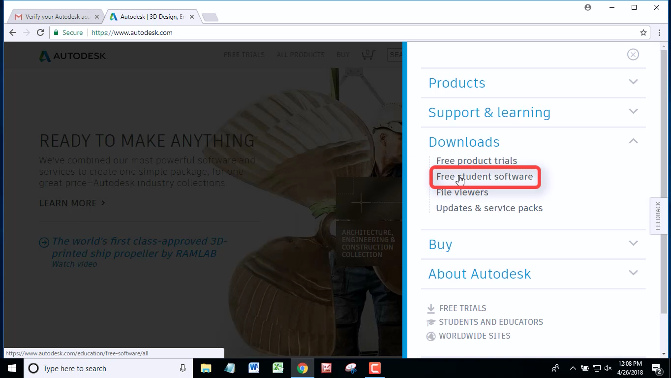Expand the Products section chevron
671x378 pixels.
tap(633, 82)
